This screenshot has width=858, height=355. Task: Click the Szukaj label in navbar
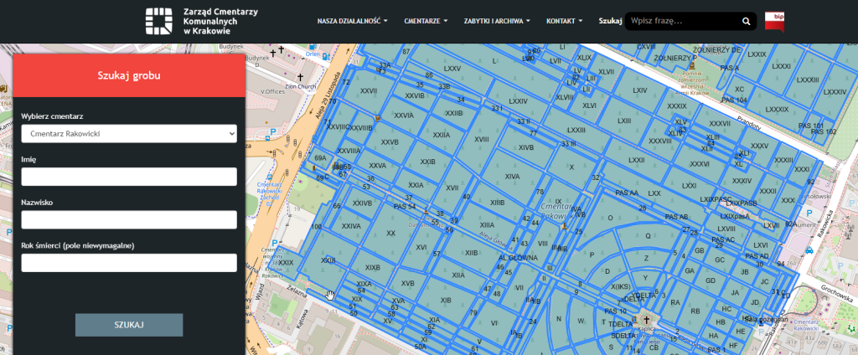[x=611, y=21]
